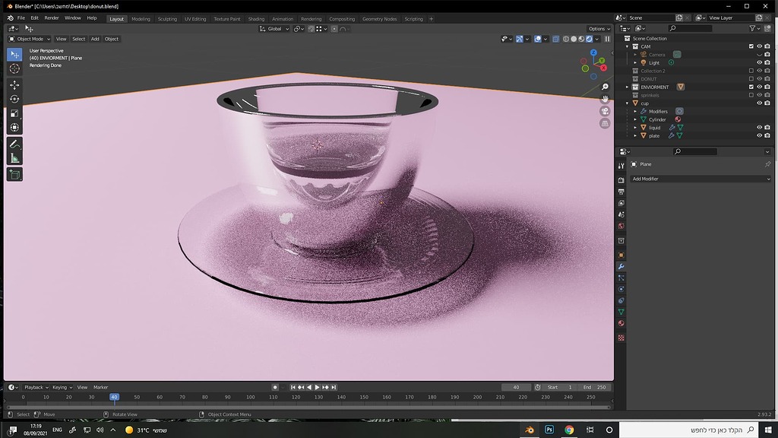778x438 pixels.
Task: Open the Render menu
Action: coord(52,18)
